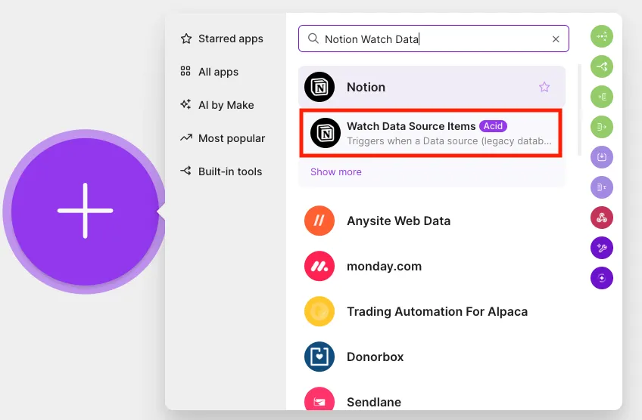Open the Starred apps category

pos(222,39)
